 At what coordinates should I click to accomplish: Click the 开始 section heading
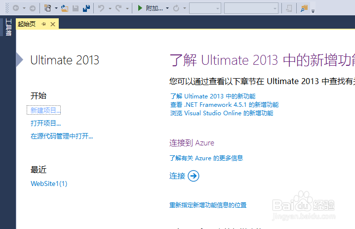[x=39, y=95]
